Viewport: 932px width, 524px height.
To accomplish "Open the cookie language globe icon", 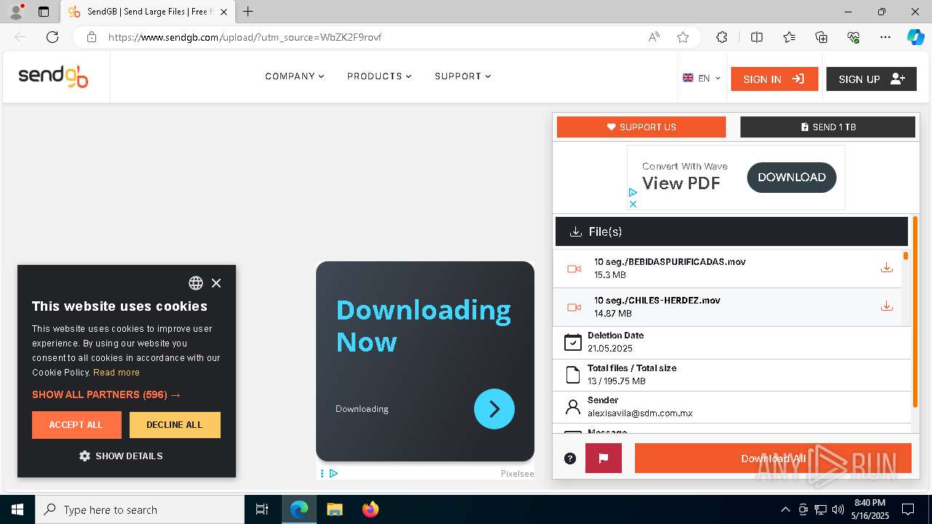I will coord(196,283).
